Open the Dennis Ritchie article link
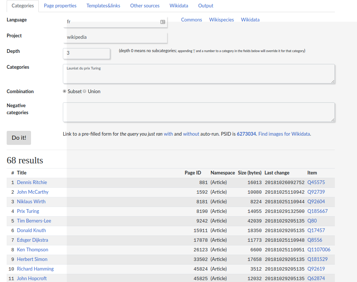This screenshot has height=282, width=357. click(32, 183)
